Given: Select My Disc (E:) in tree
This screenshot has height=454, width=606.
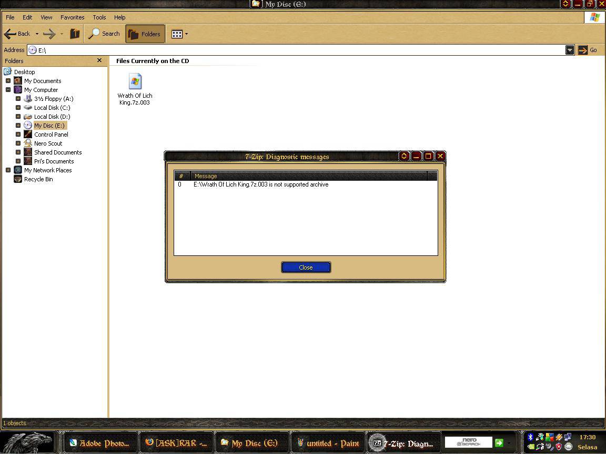Looking at the screenshot, I should (49, 126).
